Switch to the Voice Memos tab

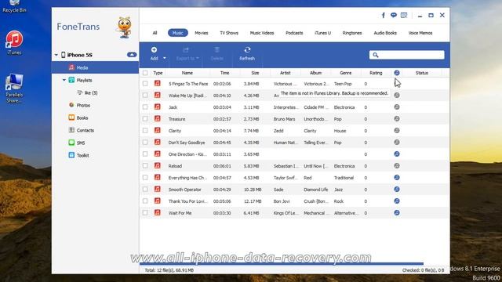[420, 33]
